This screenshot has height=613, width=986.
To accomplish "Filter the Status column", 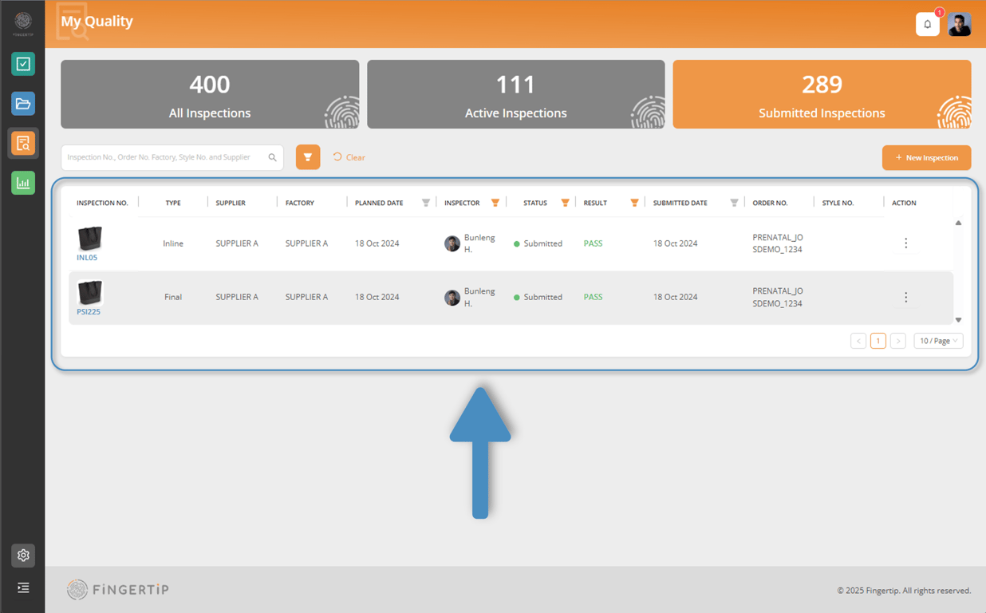I will click(x=565, y=203).
